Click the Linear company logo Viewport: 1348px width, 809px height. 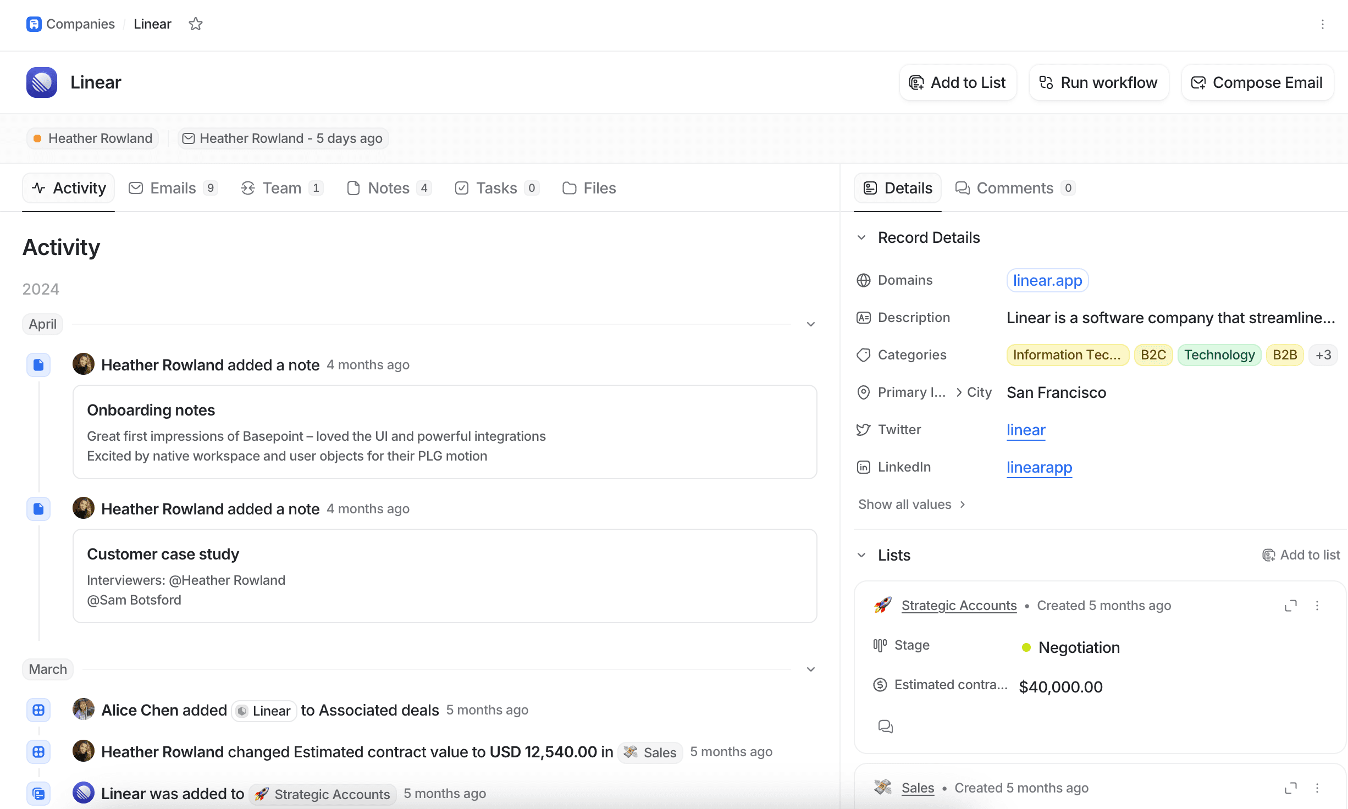pyautogui.click(x=42, y=82)
